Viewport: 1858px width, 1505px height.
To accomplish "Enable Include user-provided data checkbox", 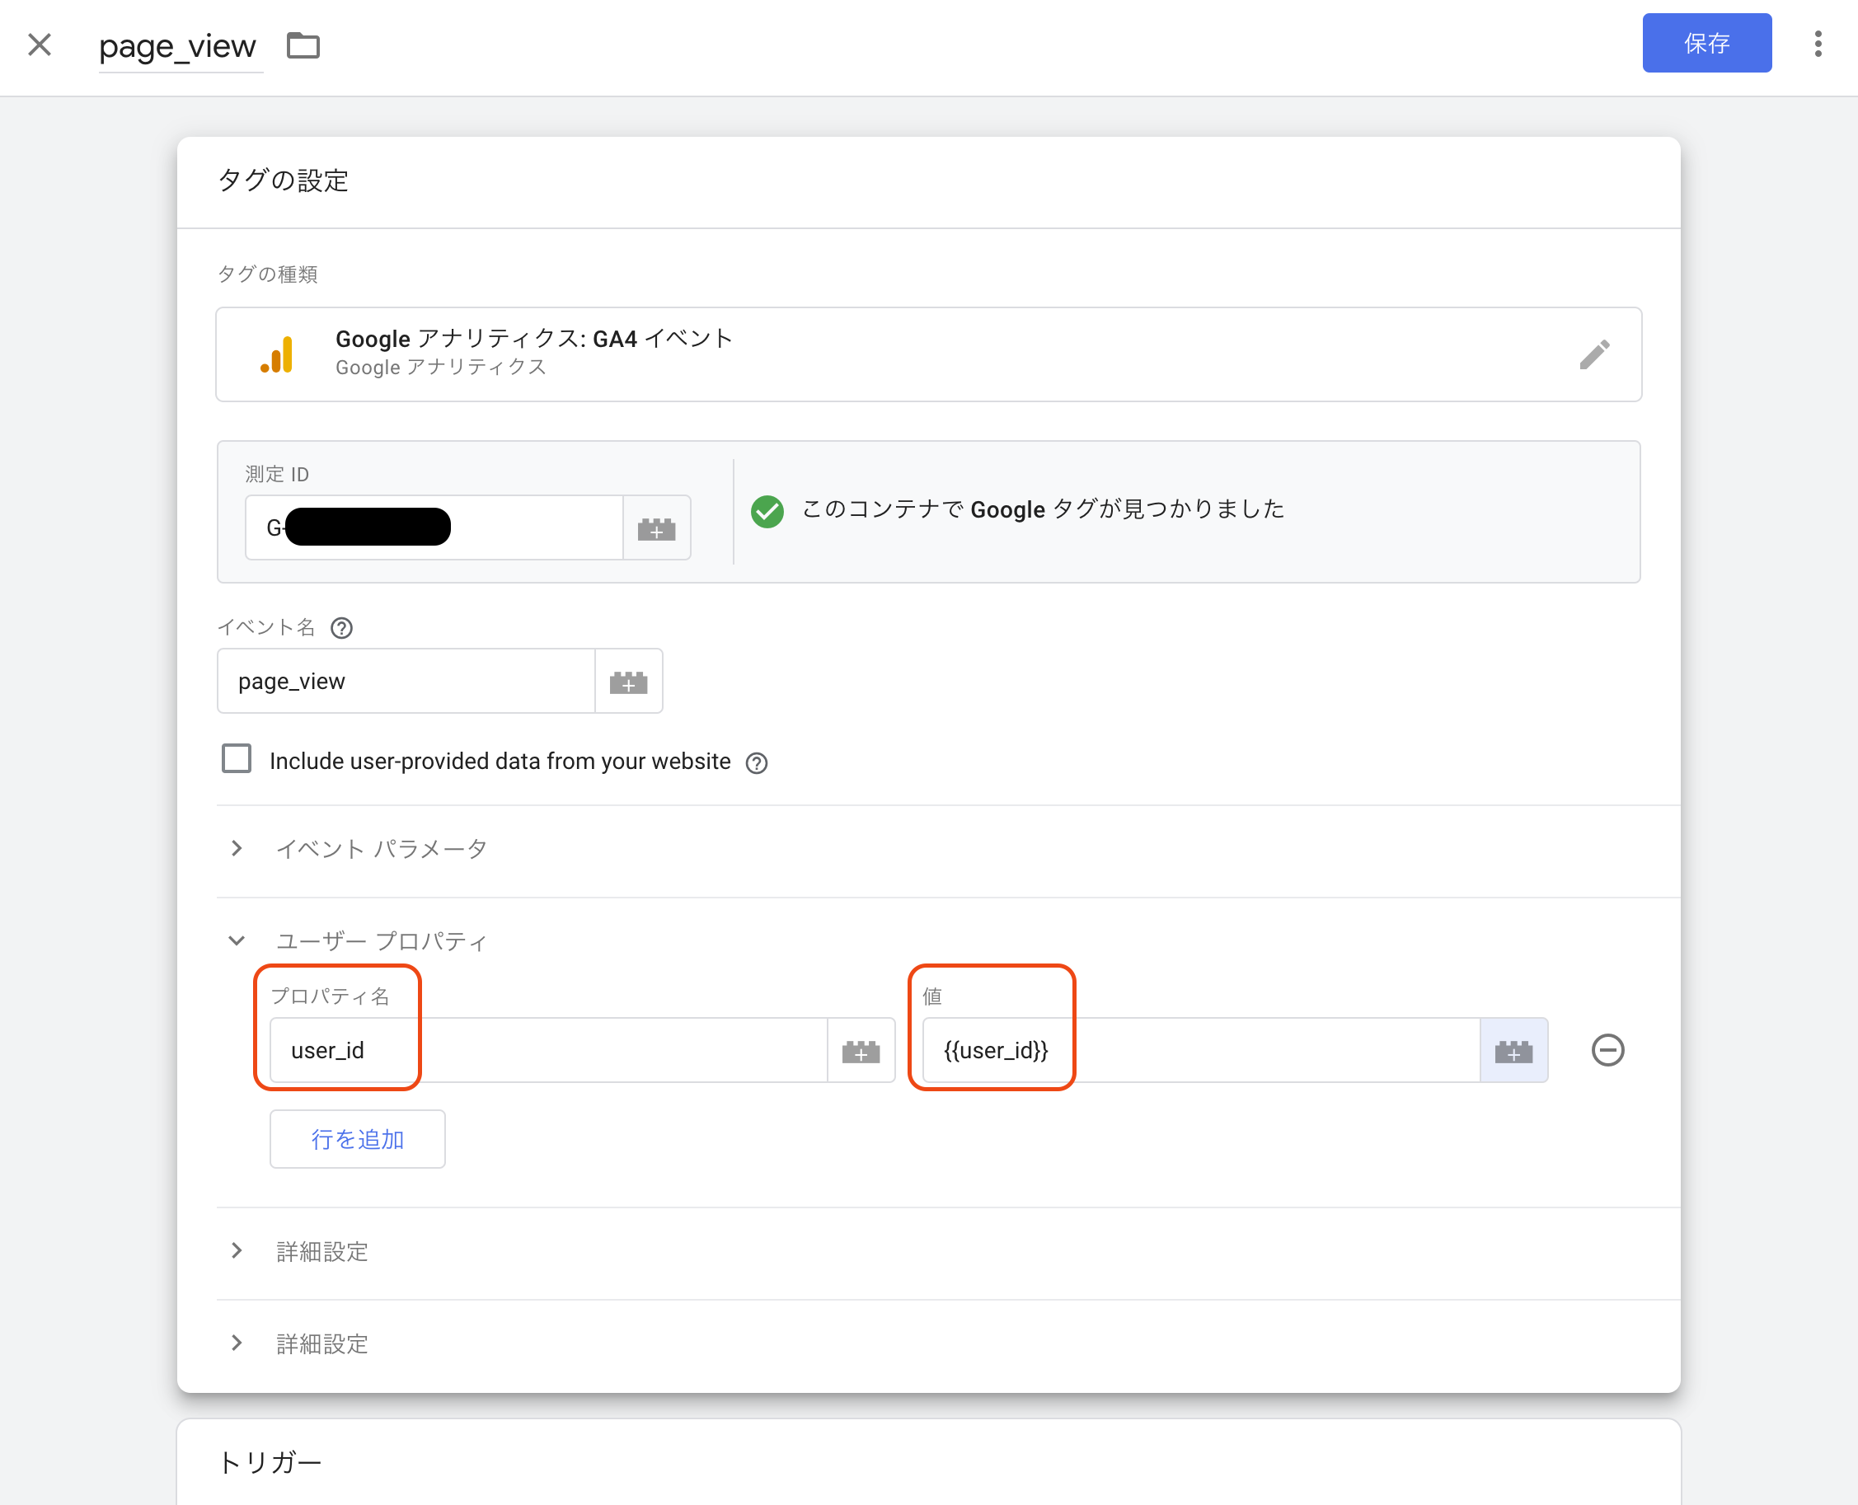I will pyautogui.click(x=237, y=758).
